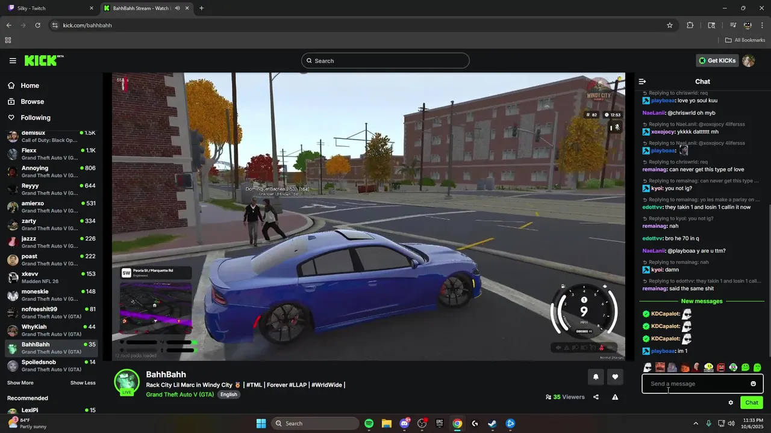
Task: Open File Explorer from taskbar
Action: pos(387,423)
